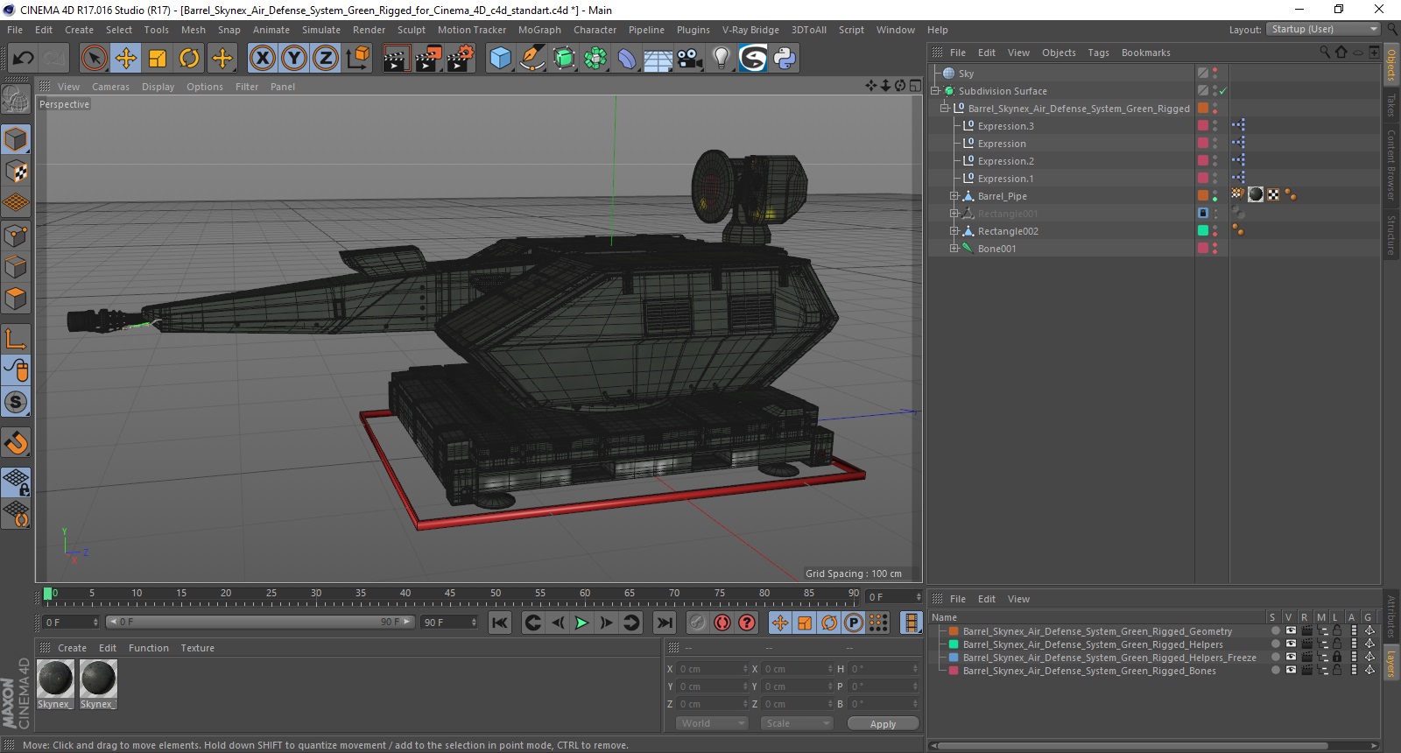The height and width of the screenshot is (753, 1401).
Task: Activate the Move tool
Action: coord(126,59)
